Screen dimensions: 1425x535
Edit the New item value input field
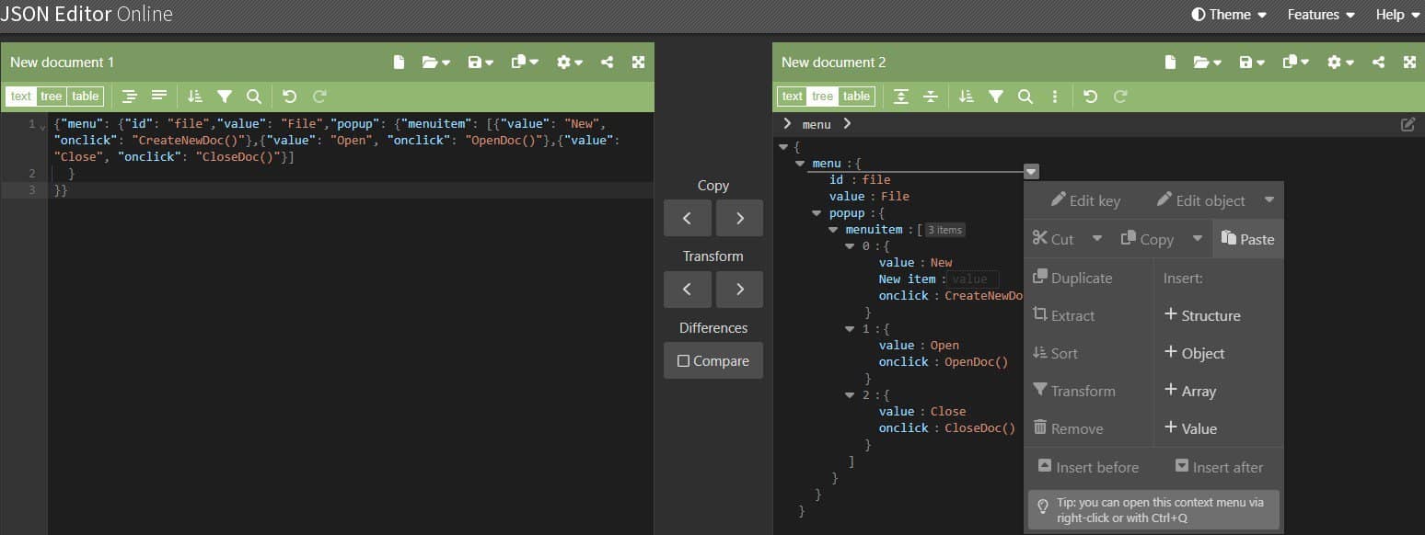(971, 279)
